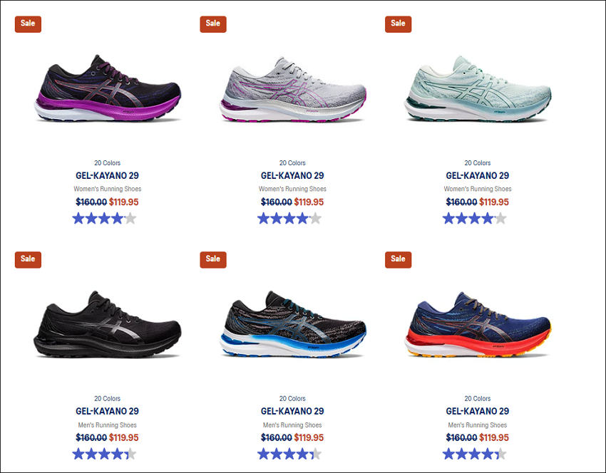Click Sale badge on red-soled men's shoe
This screenshot has height=473, width=606.
point(398,259)
